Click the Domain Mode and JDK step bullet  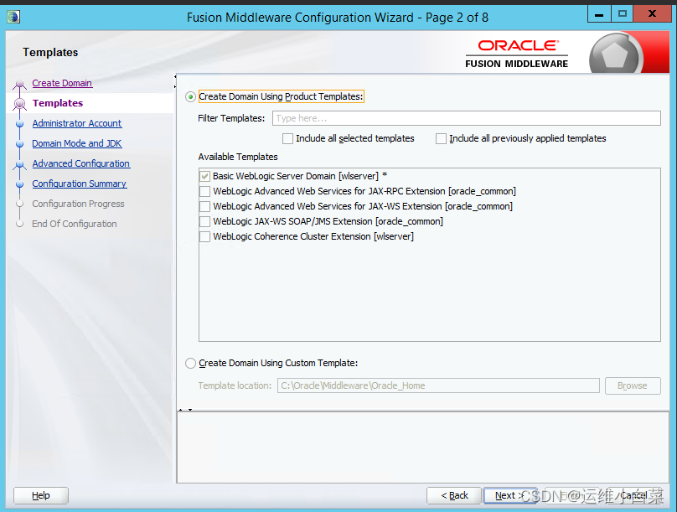19,144
